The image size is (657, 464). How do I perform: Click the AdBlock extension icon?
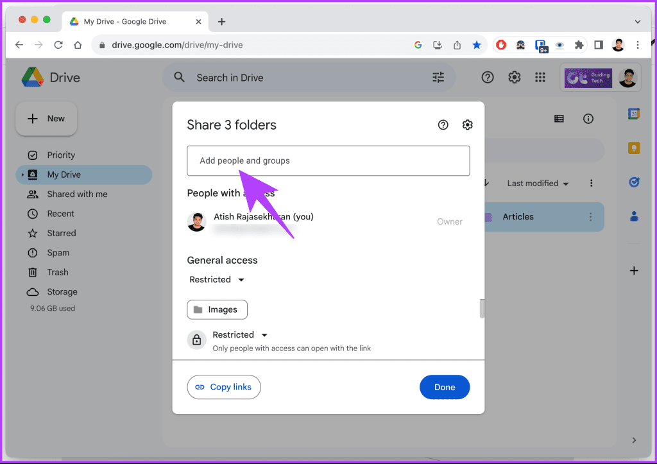pos(500,45)
